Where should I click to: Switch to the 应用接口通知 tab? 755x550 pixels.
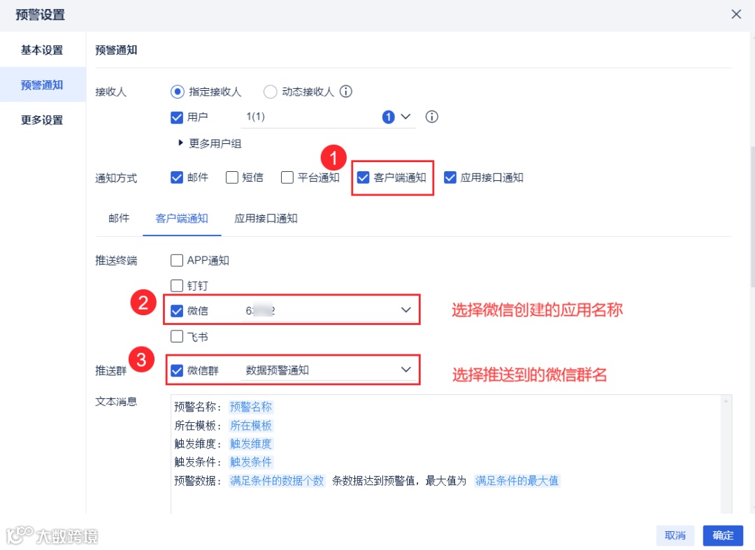266,219
